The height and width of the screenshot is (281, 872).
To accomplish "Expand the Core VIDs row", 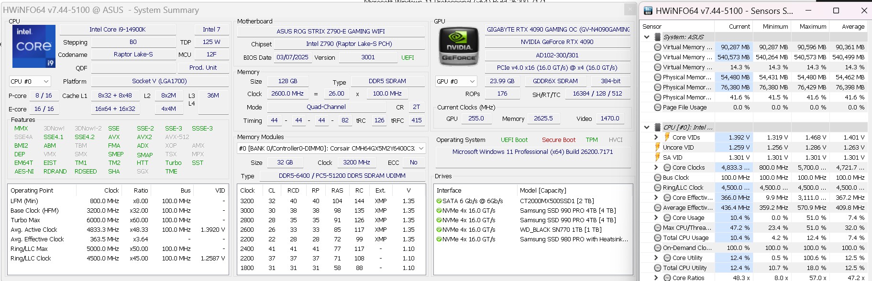I will point(656,137).
